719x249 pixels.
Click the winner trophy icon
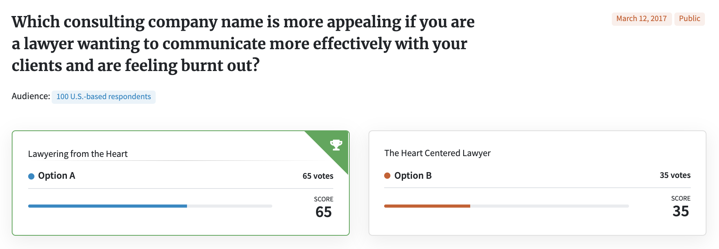(x=336, y=145)
